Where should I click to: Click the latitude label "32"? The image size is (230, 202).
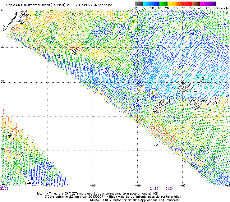2,149
